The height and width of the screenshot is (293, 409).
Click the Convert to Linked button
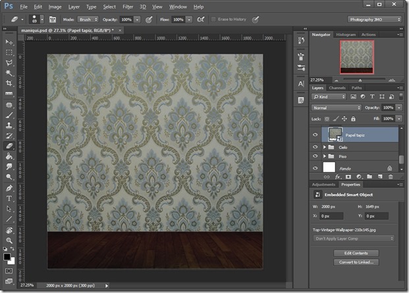[356, 262]
